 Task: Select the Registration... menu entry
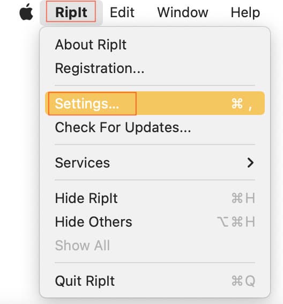pyautogui.click(x=155, y=68)
